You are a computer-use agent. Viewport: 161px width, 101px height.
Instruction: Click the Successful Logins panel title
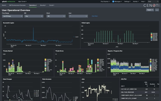[9, 23]
